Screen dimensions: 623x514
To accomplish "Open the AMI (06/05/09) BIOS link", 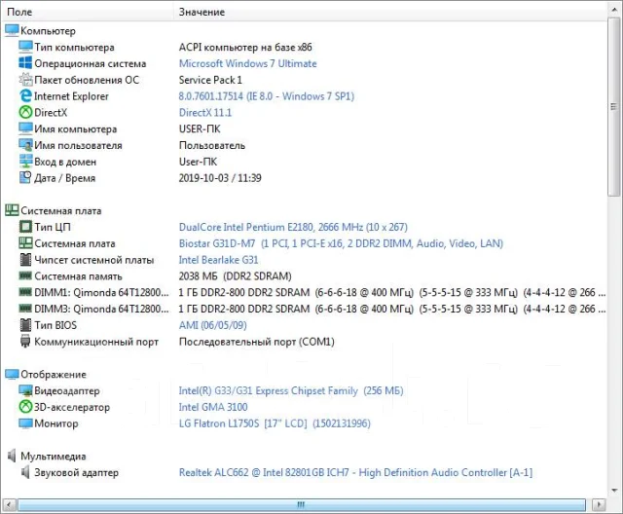I will click(x=212, y=325).
